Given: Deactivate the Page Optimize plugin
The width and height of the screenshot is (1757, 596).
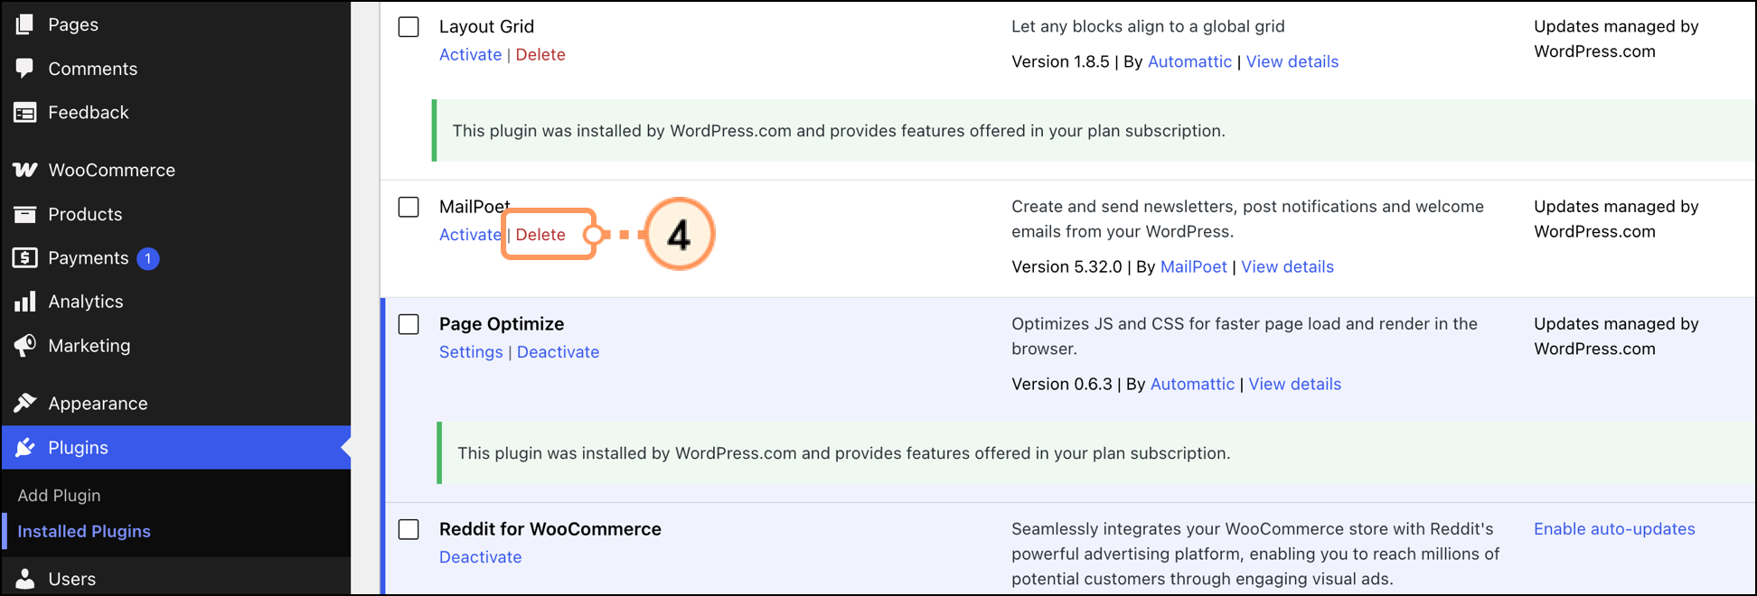Looking at the screenshot, I should [558, 352].
